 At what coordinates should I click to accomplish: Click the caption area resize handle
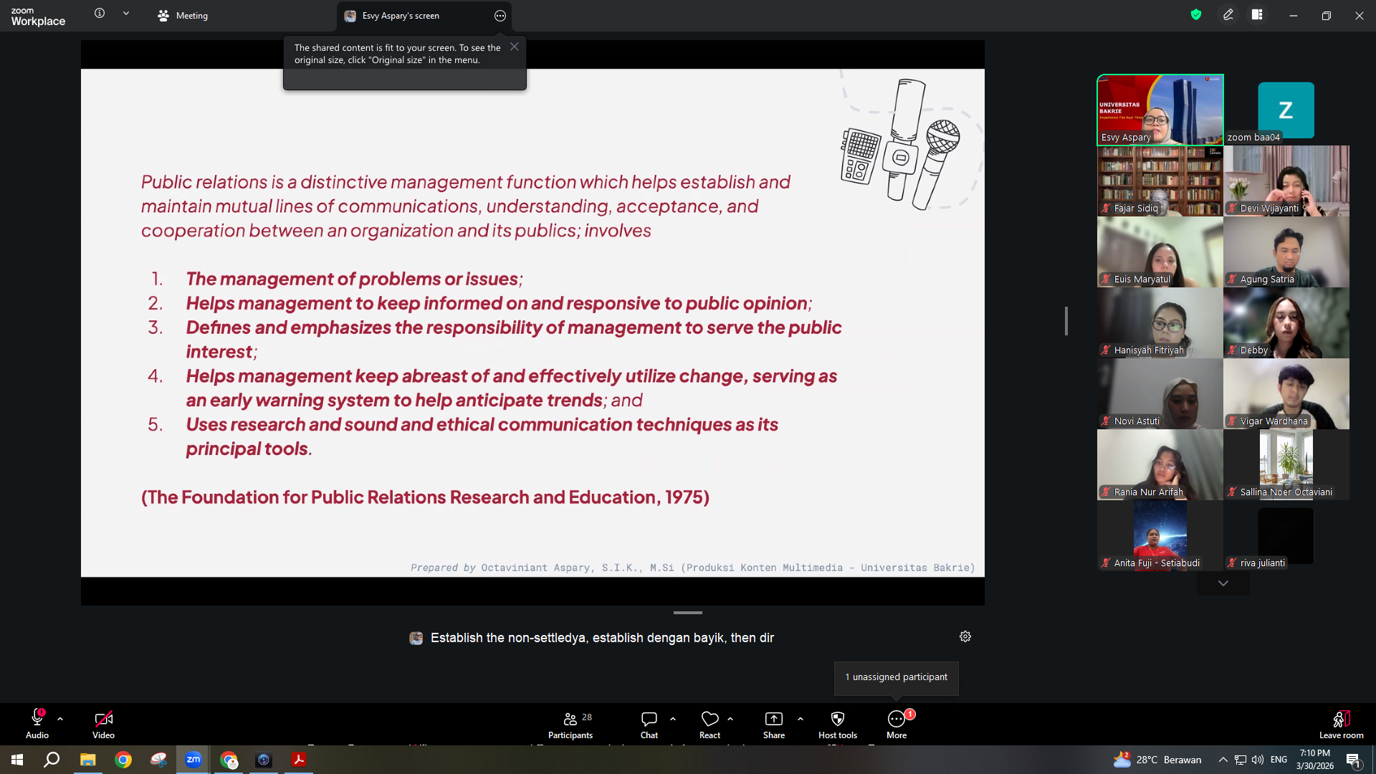pyautogui.click(x=688, y=613)
